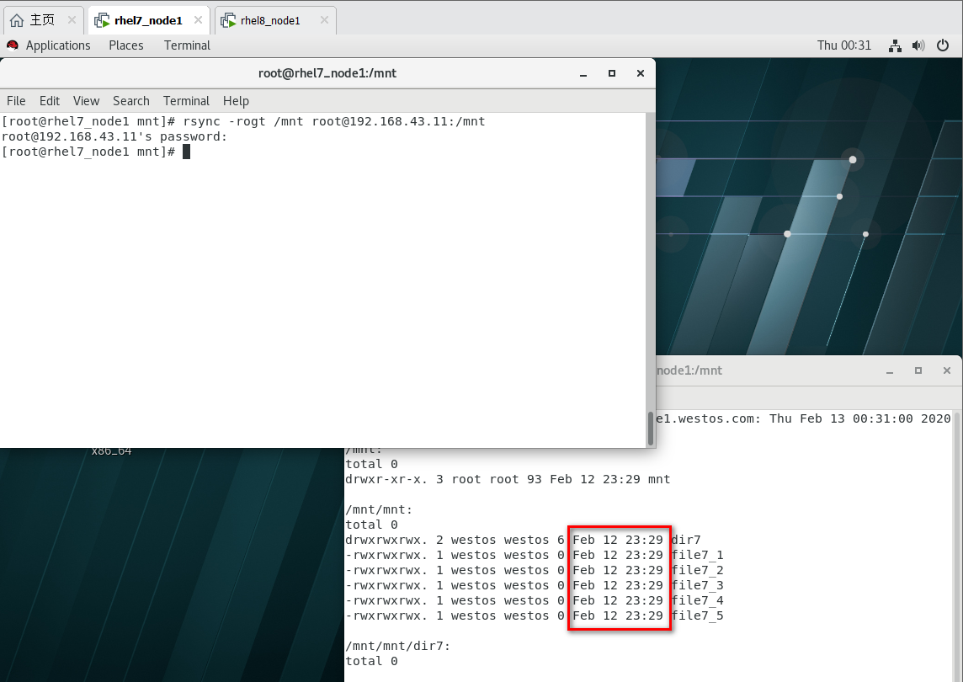Image resolution: width=963 pixels, height=682 pixels.
Task: Maximize the background node1:/mnt window
Action: (918, 370)
